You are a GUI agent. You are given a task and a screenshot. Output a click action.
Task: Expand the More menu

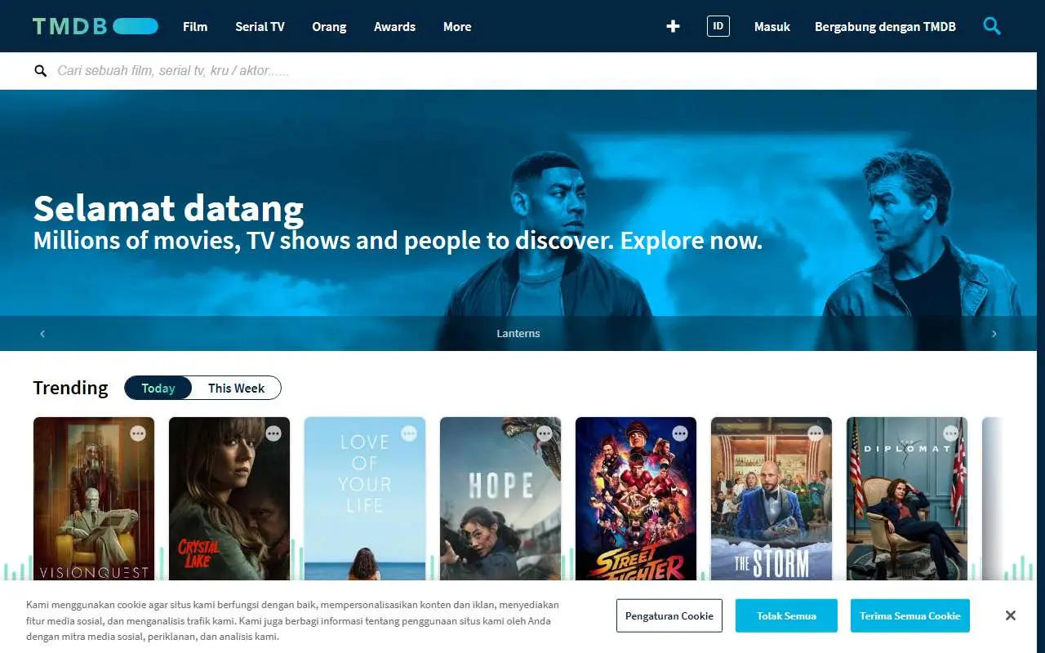457,26
